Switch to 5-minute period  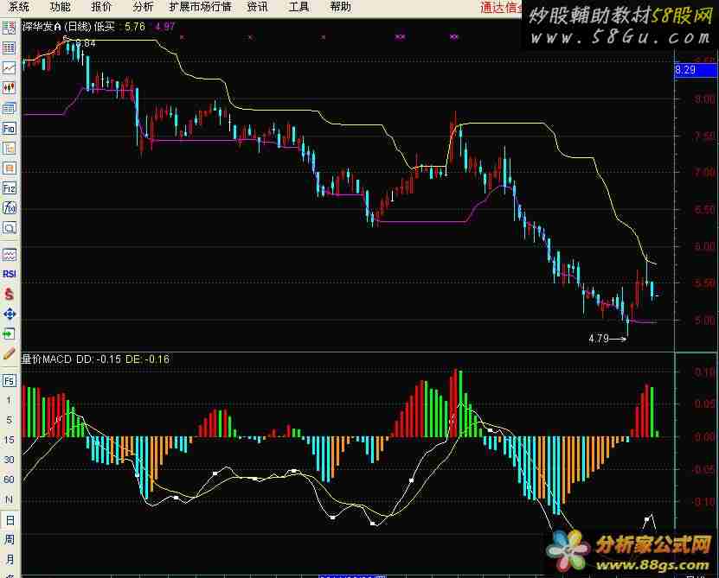[10, 420]
